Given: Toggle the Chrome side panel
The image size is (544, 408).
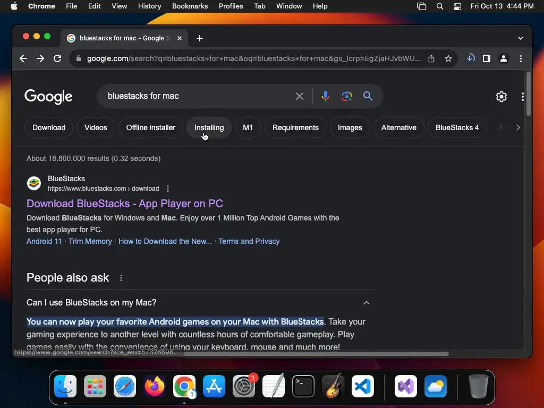Looking at the screenshot, I should [x=487, y=58].
